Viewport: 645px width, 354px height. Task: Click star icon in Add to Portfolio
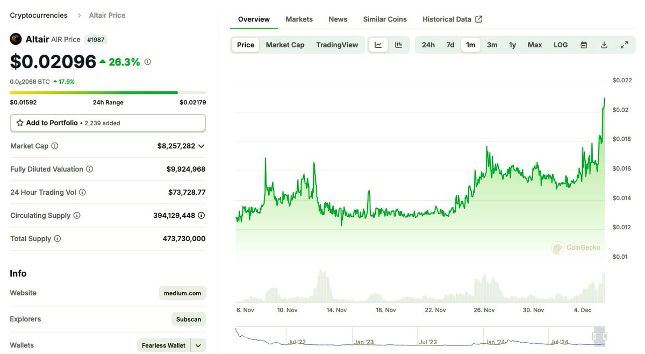(x=20, y=123)
